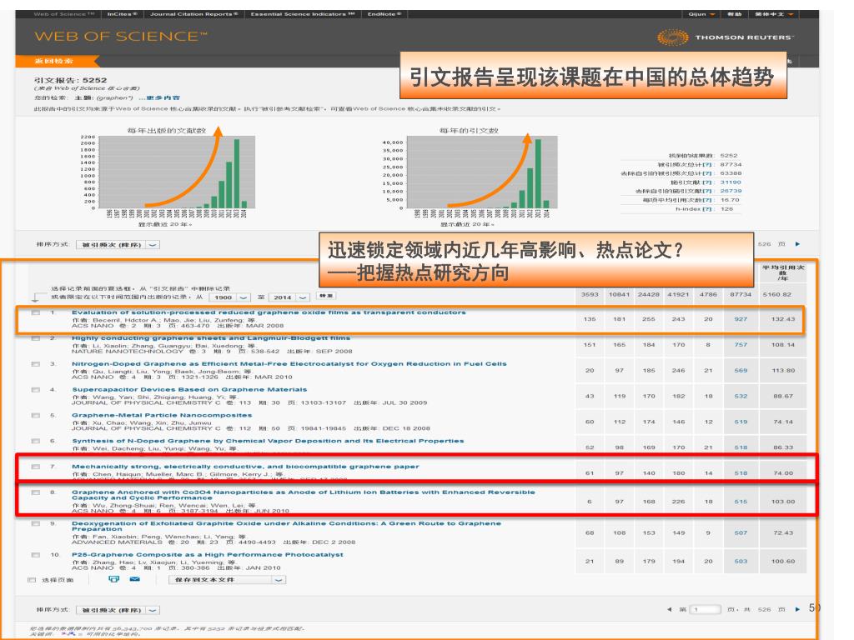
Task: Open InCites in the top bar
Action: click(x=122, y=14)
